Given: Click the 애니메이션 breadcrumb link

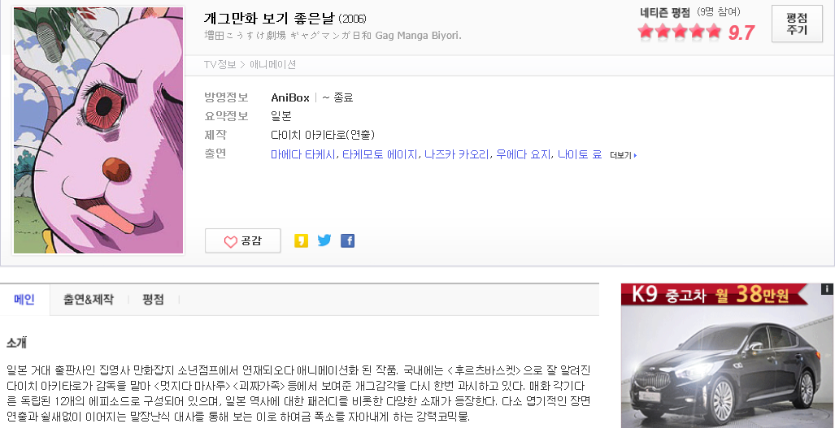Looking at the screenshot, I should 272,65.
